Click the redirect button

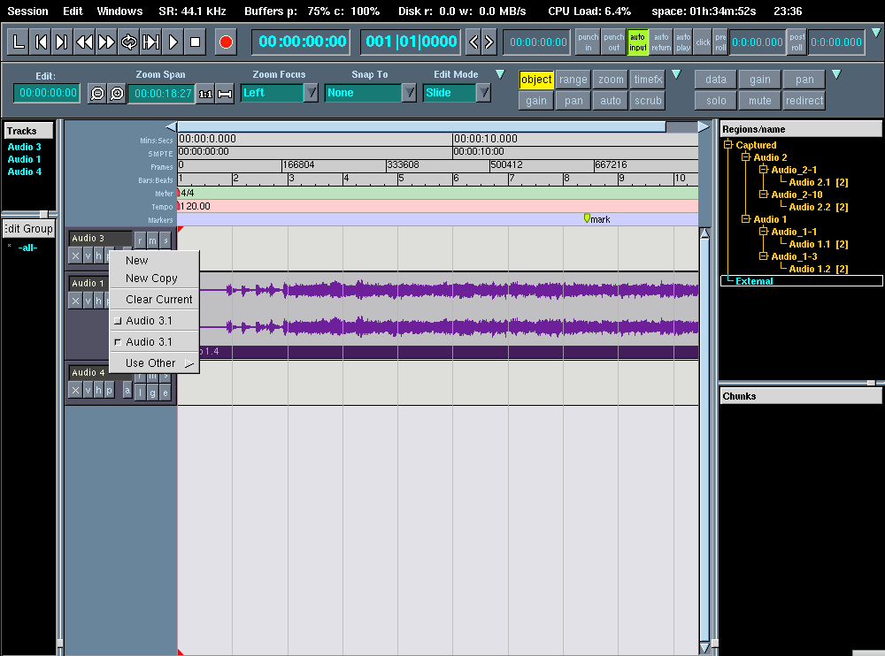pyautogui.click(x=804, y=101)
